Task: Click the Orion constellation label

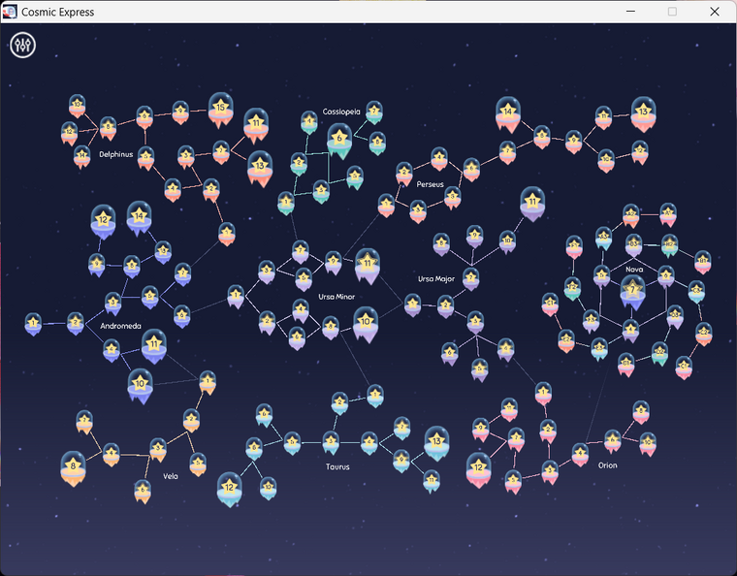Action: (x=607, y=465)
